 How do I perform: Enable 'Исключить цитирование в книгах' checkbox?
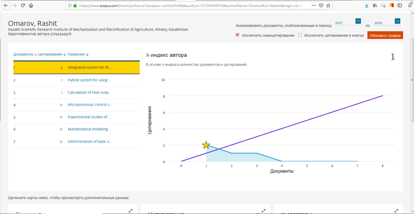300,35
